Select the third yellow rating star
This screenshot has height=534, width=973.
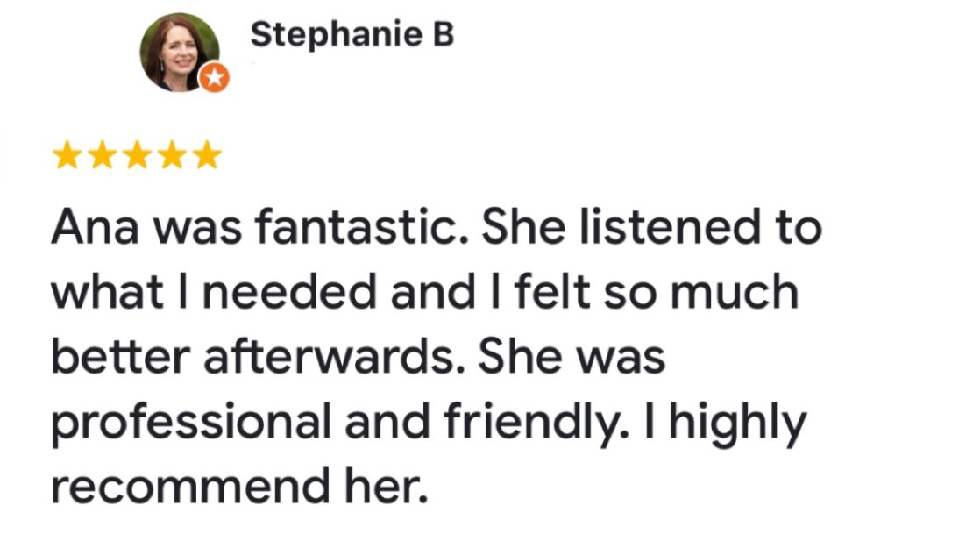tap(137, 154)
